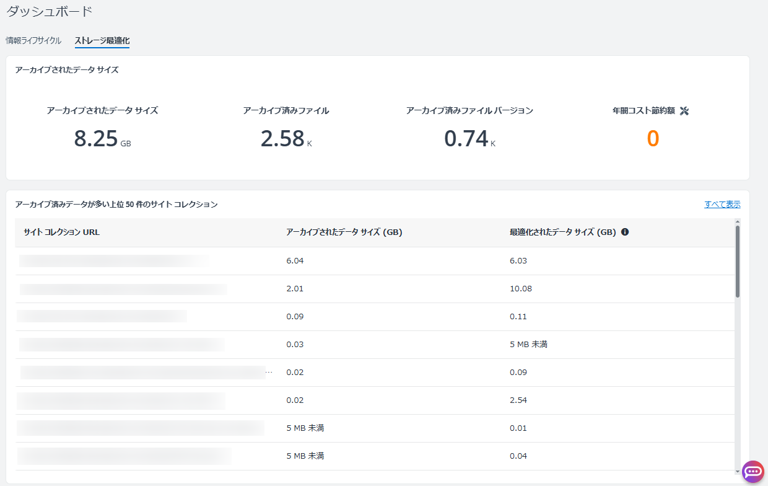
Task: Click the 0.01 optimized size cell
Action: pos(518,428)
